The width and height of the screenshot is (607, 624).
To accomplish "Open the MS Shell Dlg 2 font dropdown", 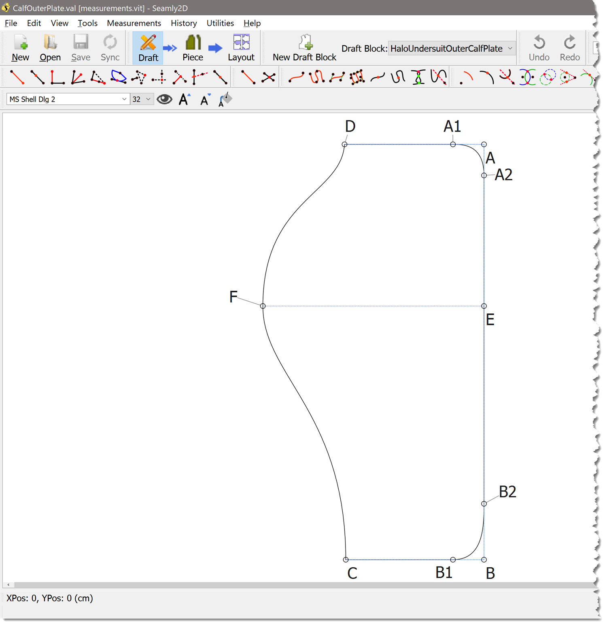I will pos(68,99).
